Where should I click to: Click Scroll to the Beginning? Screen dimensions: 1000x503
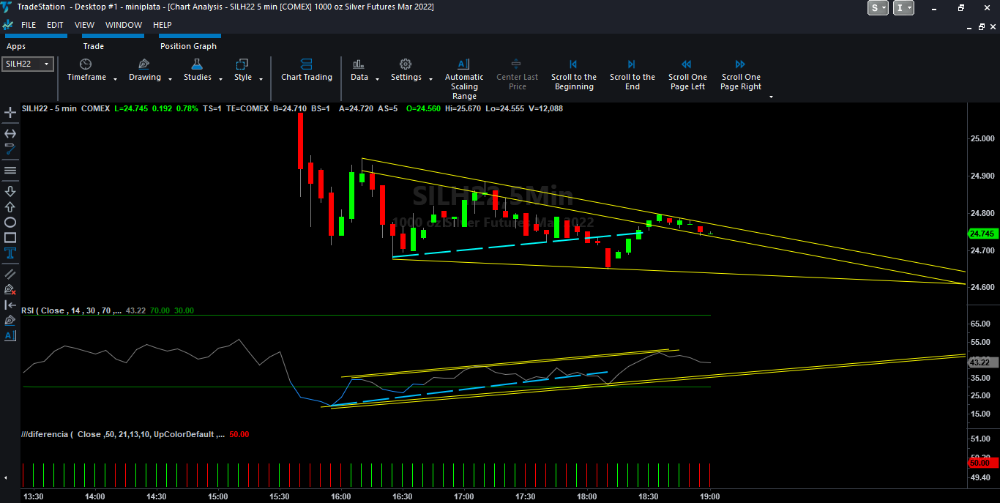573,75
